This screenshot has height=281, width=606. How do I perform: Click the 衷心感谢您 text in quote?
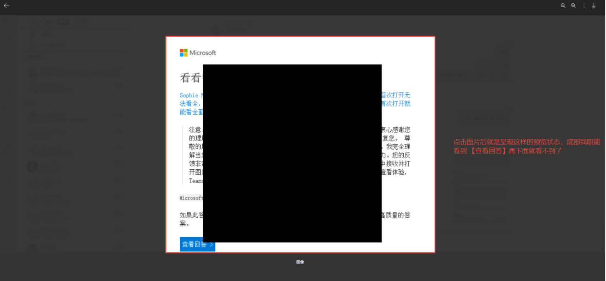pyautogui.click(x=396, y=130)
